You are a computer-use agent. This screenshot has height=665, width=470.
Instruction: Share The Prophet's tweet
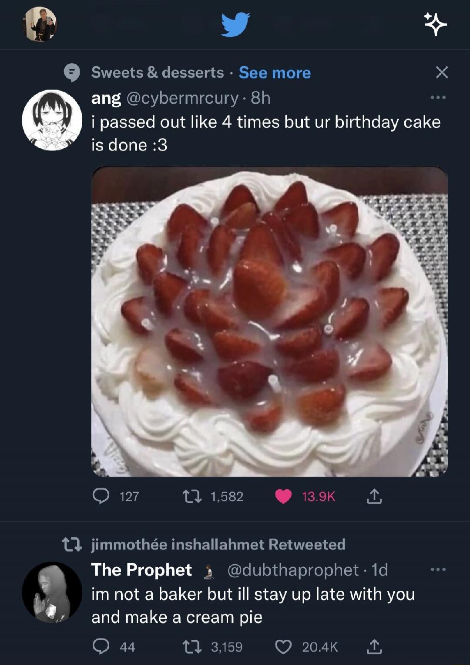point(374,646)
